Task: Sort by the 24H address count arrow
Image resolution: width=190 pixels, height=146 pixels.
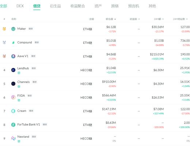Action: click(187, 19)
